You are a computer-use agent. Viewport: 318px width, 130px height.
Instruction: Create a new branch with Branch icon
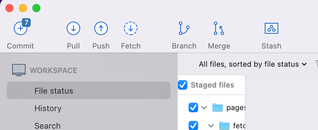point(184,28)
